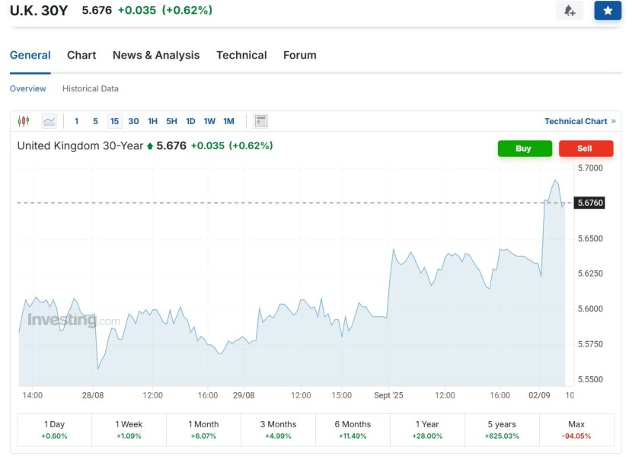This screenshot has height=457, width=632.
Task: Open the news overlay icon in chart toolbar
Action: [261, 121]
